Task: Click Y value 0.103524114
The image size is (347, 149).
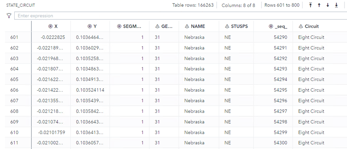Action: pyautogui.click(x=90, y=90)
